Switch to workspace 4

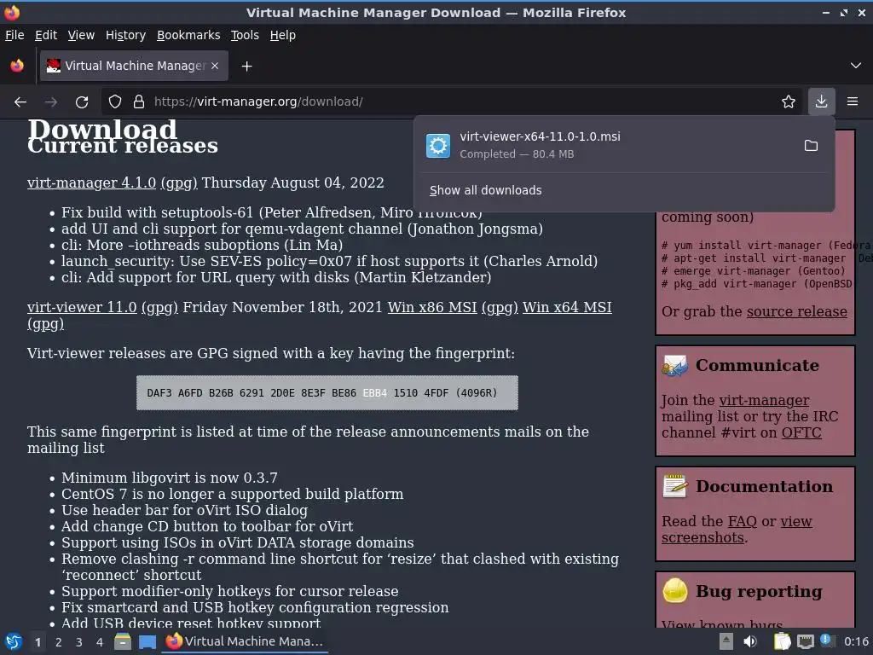(x=100, y=642)
